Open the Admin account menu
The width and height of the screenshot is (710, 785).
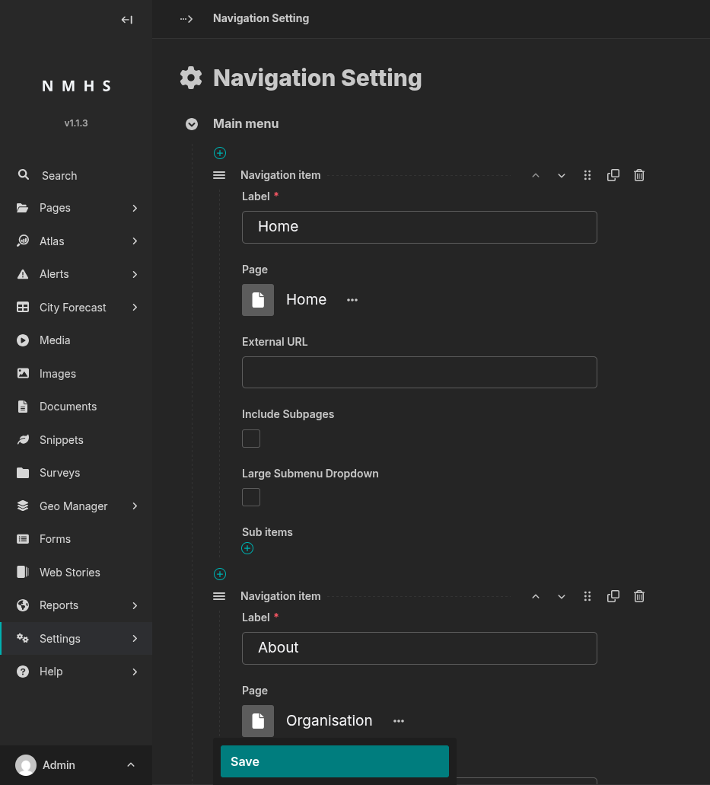(76, 765)
